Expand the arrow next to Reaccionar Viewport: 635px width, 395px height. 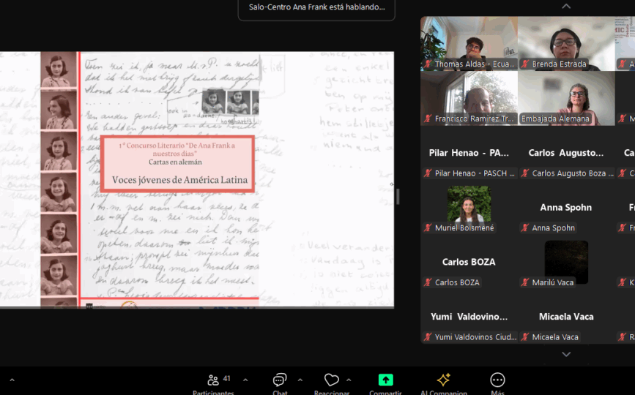click(x=349, y=380)
